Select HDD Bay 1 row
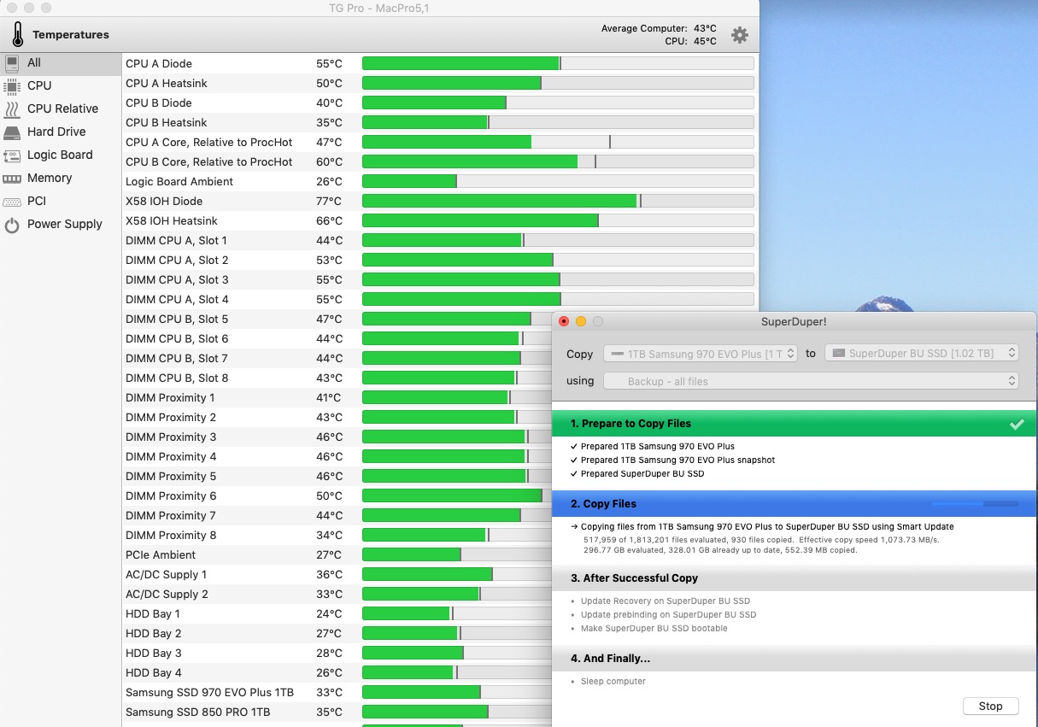The image size is (1038, 727). tap(337, 613)
